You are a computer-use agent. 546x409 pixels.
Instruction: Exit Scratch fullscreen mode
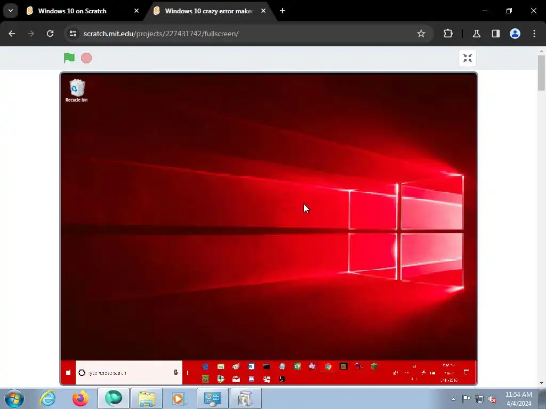pyautogui.click(x=467, y=58)
